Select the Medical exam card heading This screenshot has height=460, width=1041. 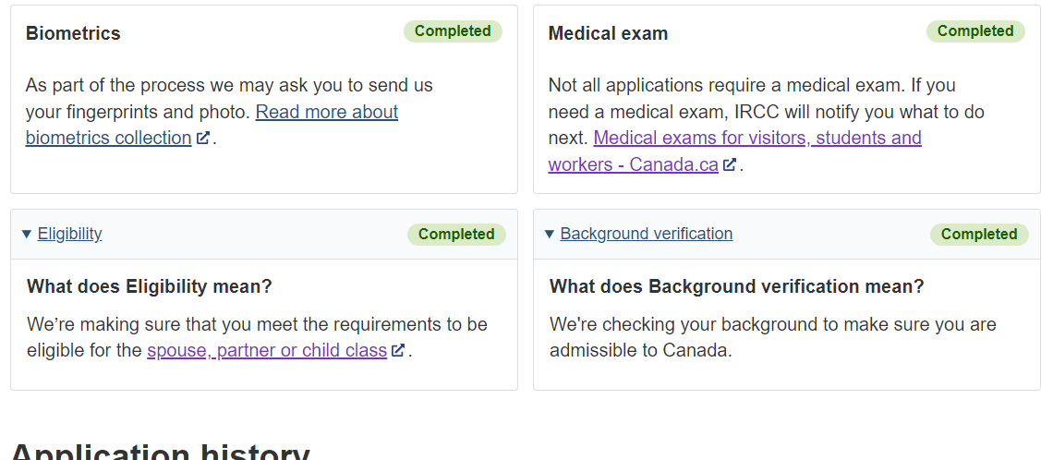608,33
